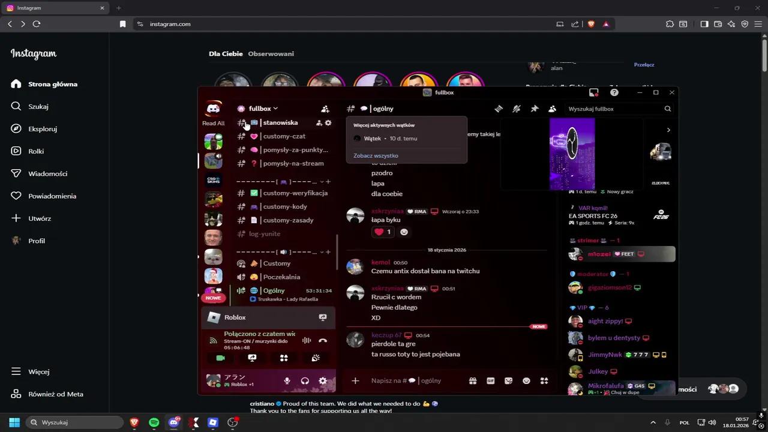The image size is (768, 432).
Task: Toggle the member list in Discord header
Action: pyautogui.click(x=552, y=109)
